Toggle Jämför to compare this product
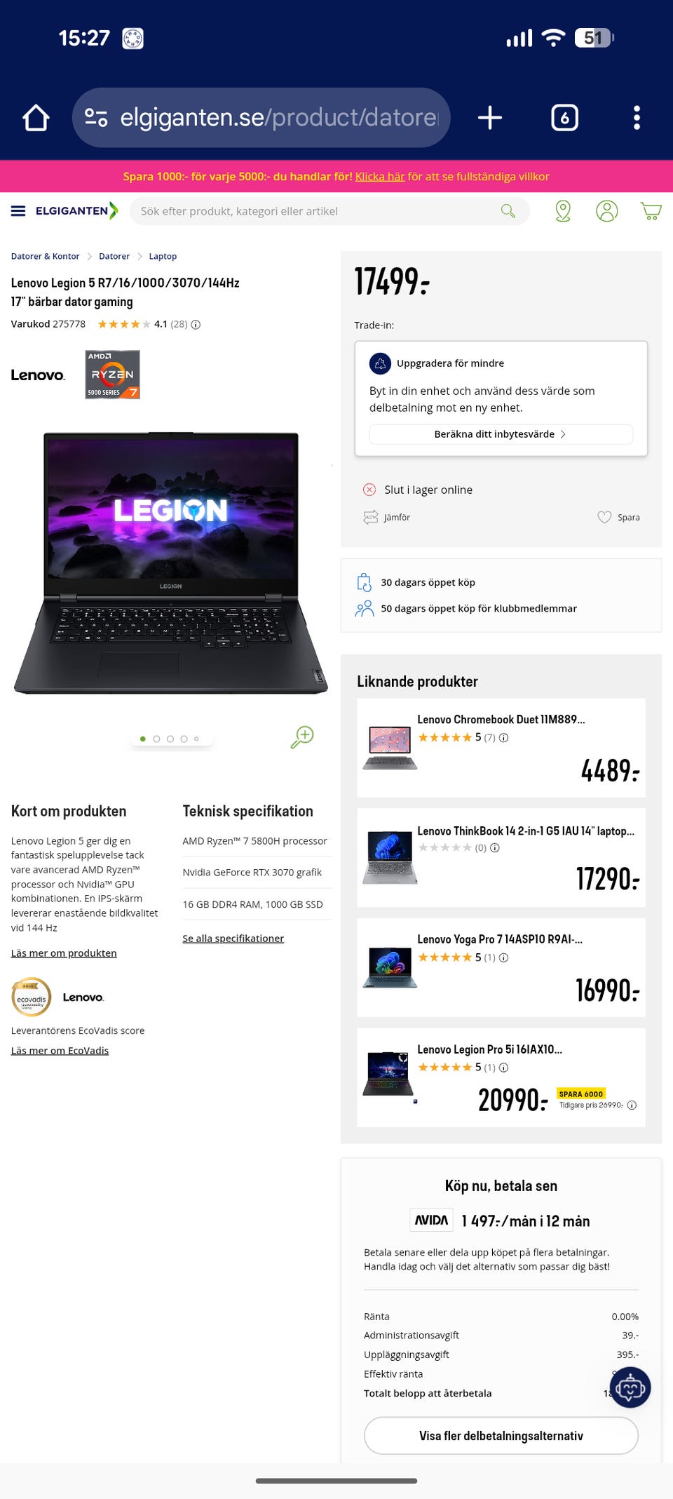 click(x=386, y=518)
